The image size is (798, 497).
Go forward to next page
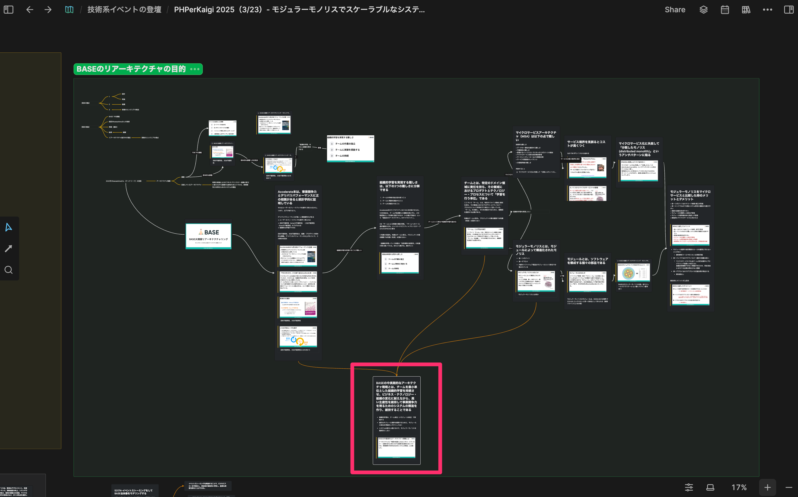coord(48,10)
